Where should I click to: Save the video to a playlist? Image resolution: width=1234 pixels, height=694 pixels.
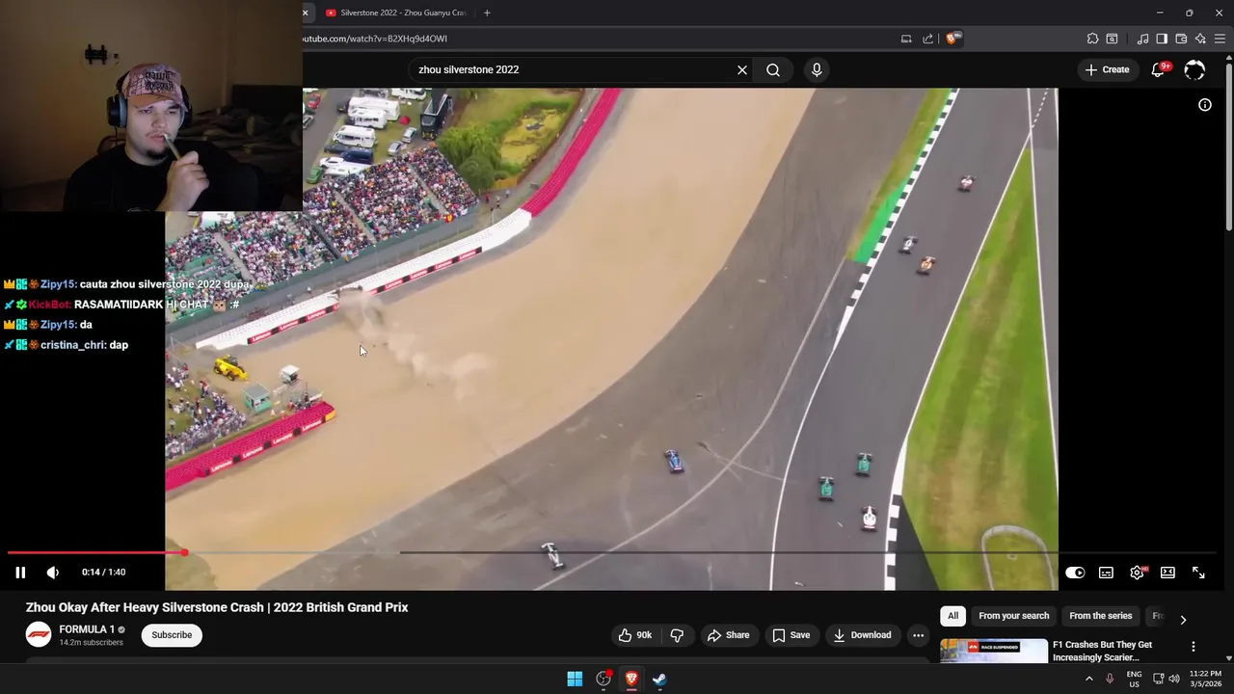tap(791, 635)
